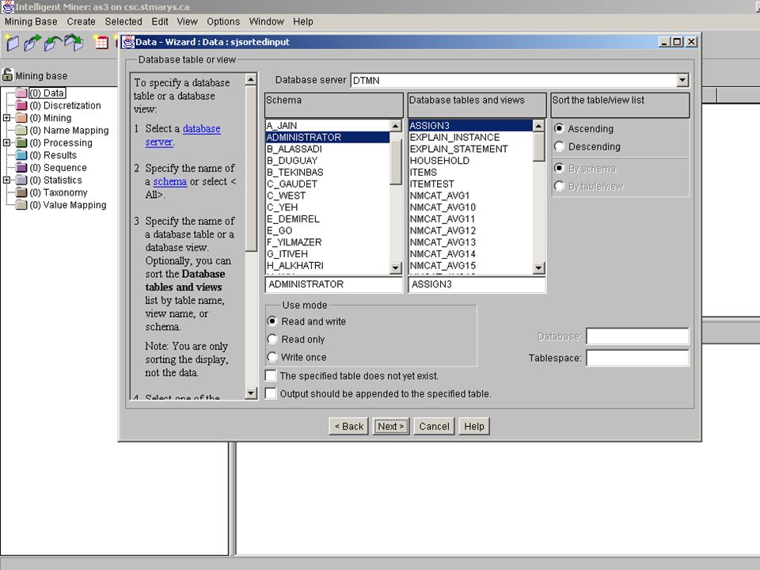760x570 pixels.
Task: Open the Selected menu
Action: 123,22
